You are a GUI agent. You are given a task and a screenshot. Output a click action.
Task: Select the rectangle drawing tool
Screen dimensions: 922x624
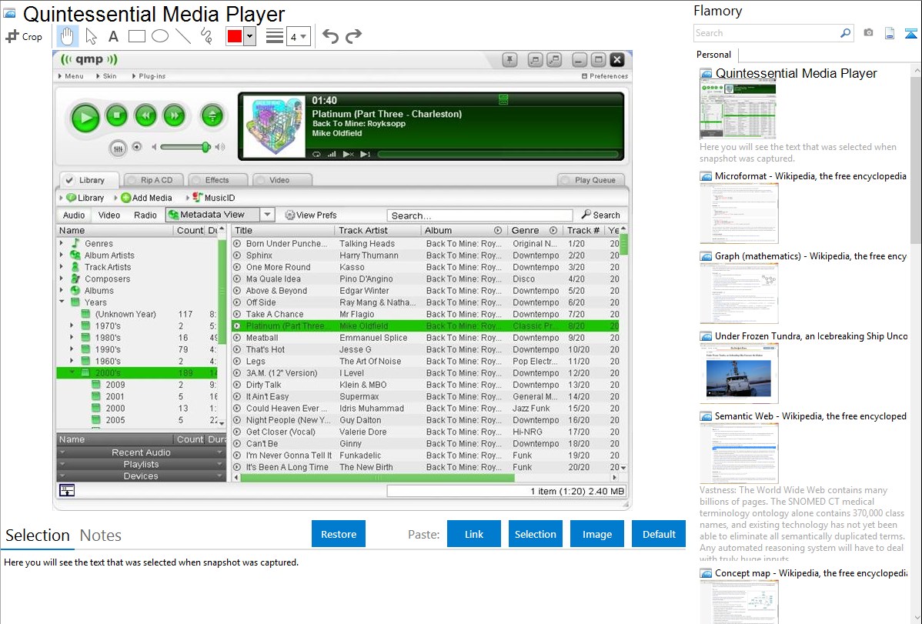pos(136,36)
